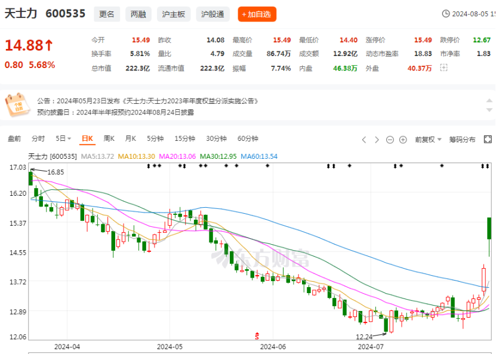Click the 跌停价 value 12.67
The image size is (496, 354).
click(482, 40)
